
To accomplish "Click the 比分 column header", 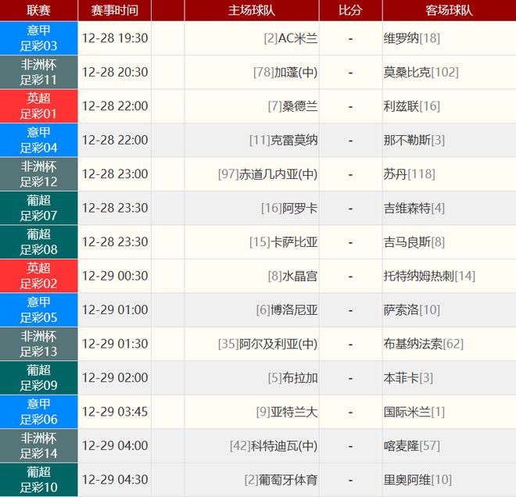I will 350,10.
